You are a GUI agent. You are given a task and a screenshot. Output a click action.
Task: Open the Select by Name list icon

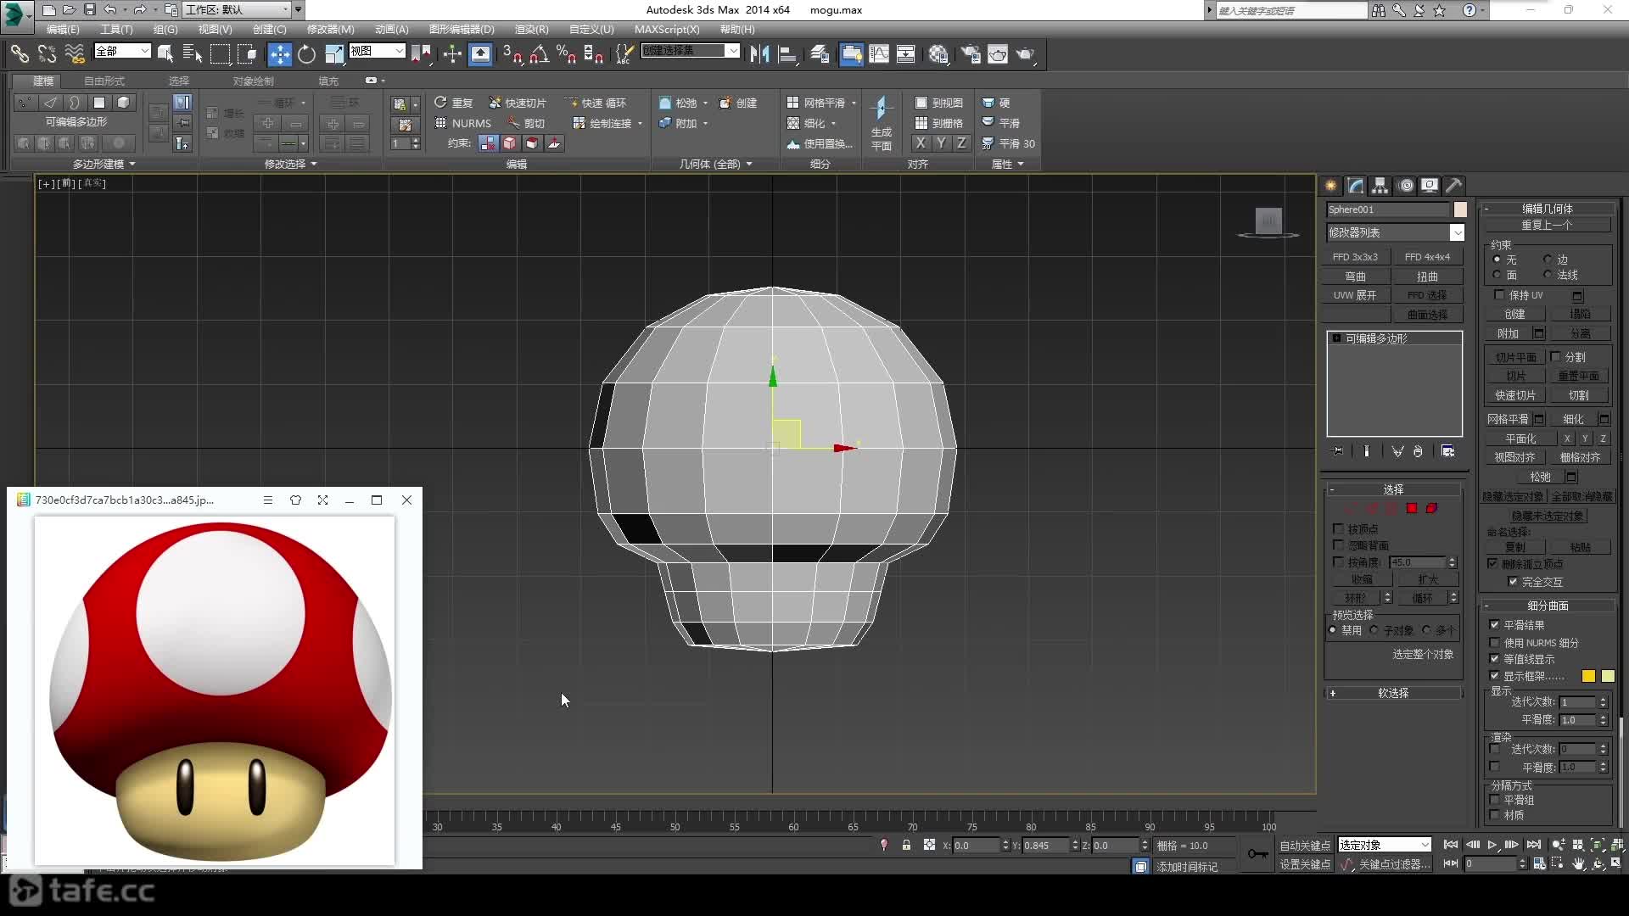click(193, 54)
